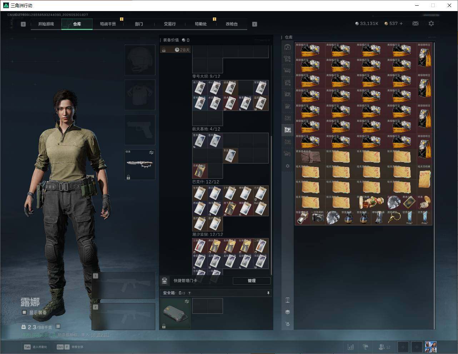Toggle the pin icon on 安全箱 header
Image resolution: width=458 pixels, height=354 pixels.
(x=268, y=293)
